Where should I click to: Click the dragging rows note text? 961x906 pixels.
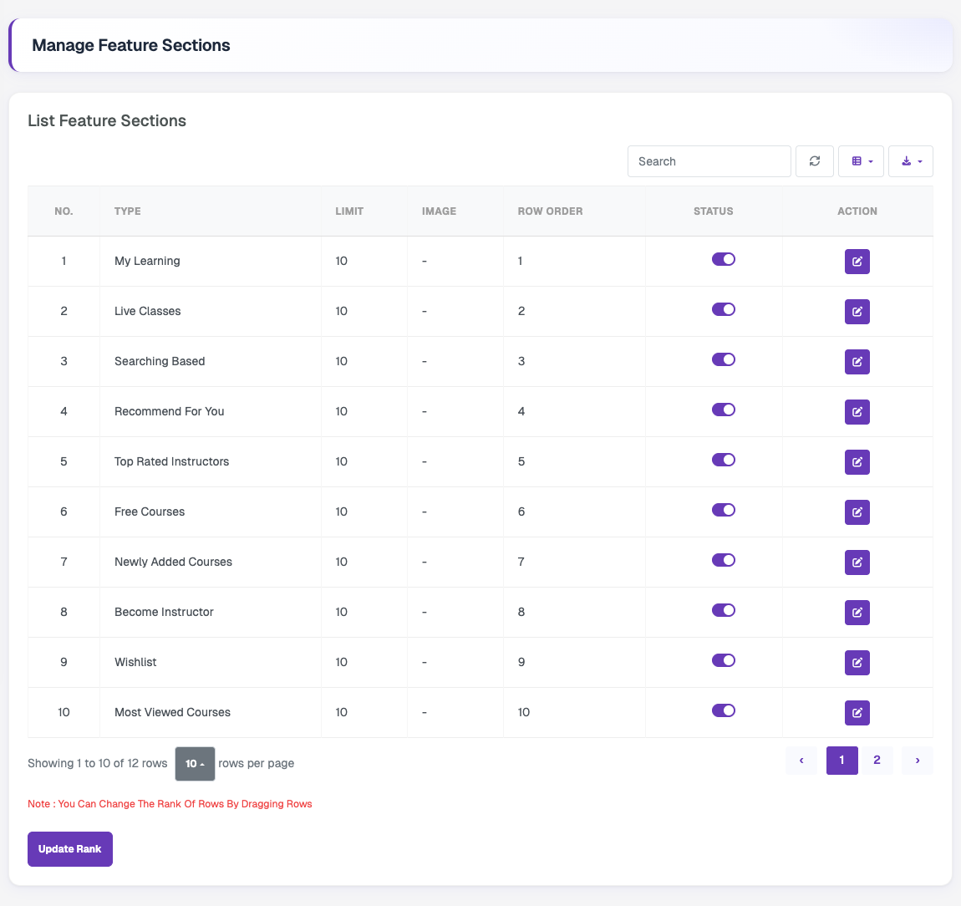tap(170, 804)
